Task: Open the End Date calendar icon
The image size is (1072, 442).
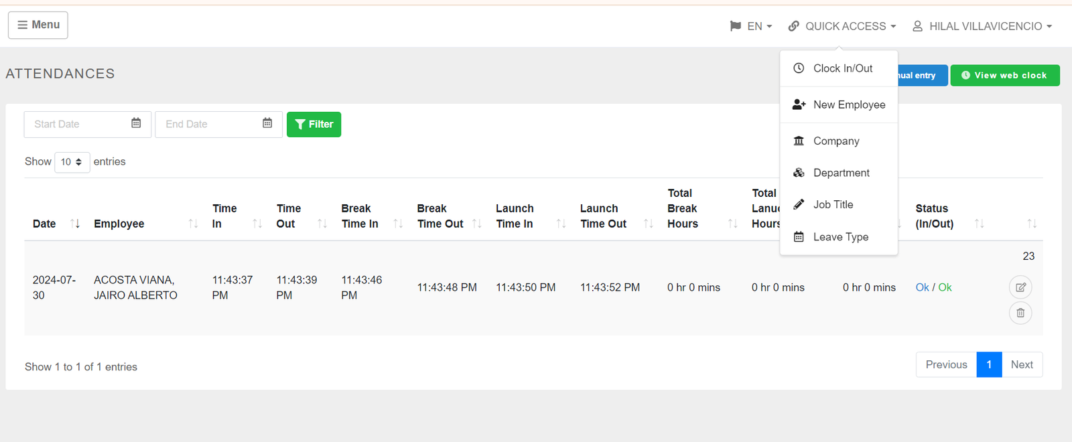Action: [267, 123]
